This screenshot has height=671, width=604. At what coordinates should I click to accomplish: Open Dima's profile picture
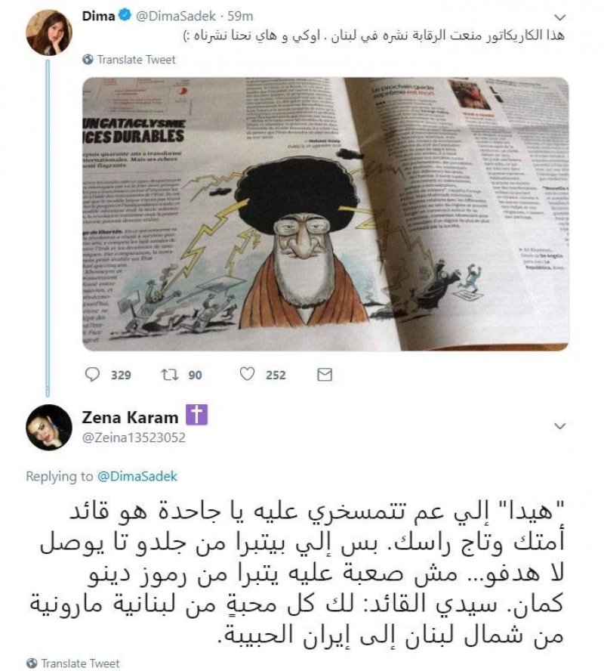tap(49, 32)
